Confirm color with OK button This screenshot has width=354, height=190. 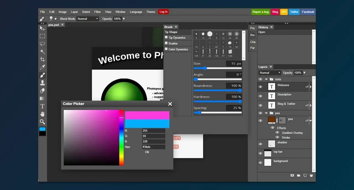point(147,152)
